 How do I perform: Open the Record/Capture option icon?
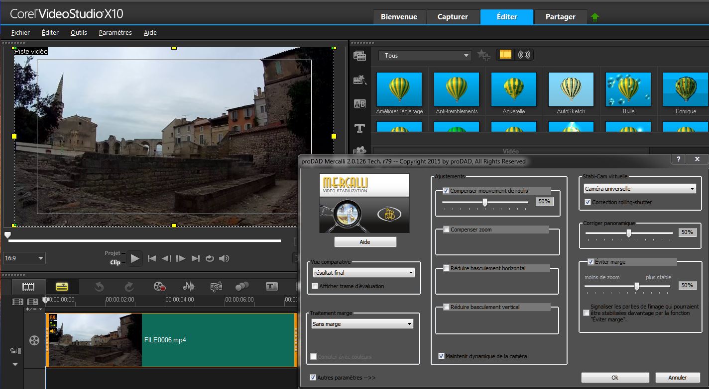point(159,287)
